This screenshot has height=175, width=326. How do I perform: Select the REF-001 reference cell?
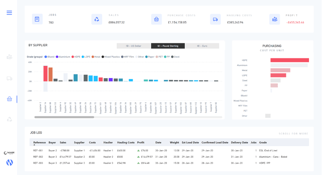[x=38, y=151]
